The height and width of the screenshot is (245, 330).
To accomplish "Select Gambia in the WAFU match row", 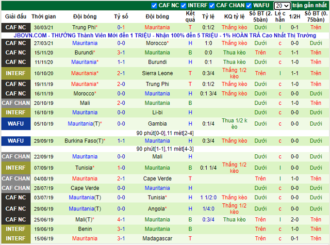I will (x=157, y=124).
